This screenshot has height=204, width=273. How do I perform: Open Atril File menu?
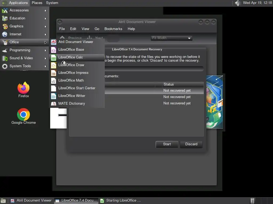point(62,29)
